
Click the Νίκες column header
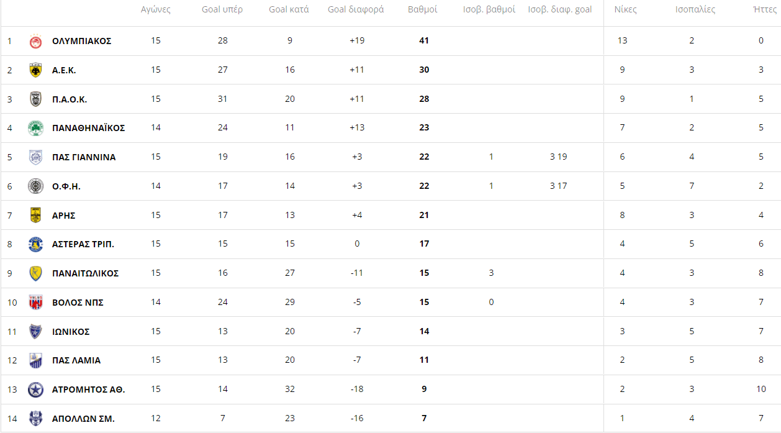(625, 9)
